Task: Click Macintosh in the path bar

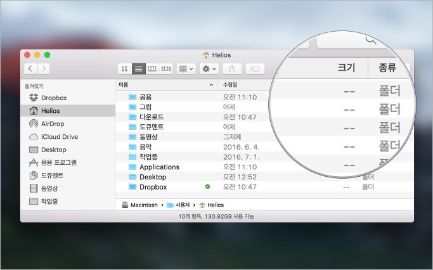Action: (139, 205)
